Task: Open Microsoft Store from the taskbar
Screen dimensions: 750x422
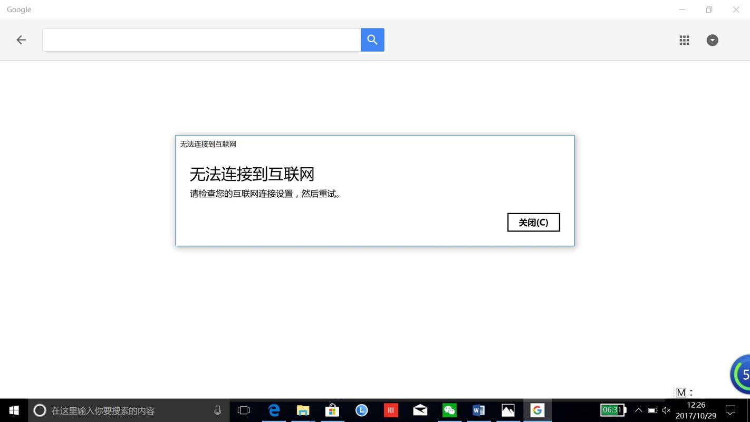Action: click(x=332, y=410)
